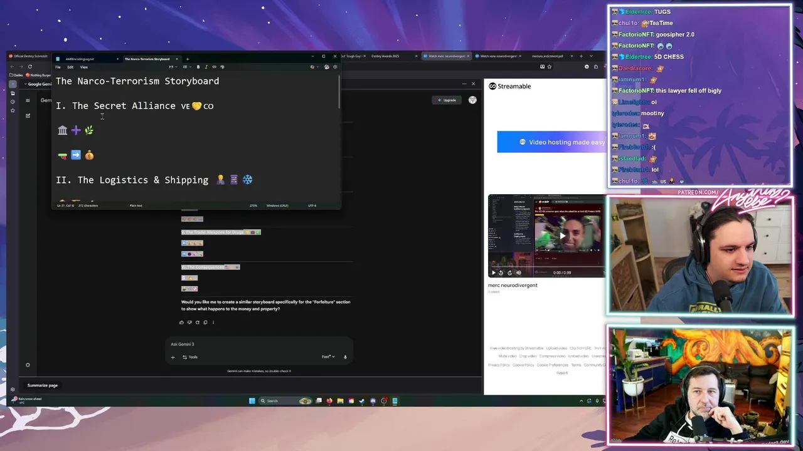Activate the microphone in Gemini prompt
This screenshot has width=803, height=451.
pyautogui.click(x=344, y=357)
